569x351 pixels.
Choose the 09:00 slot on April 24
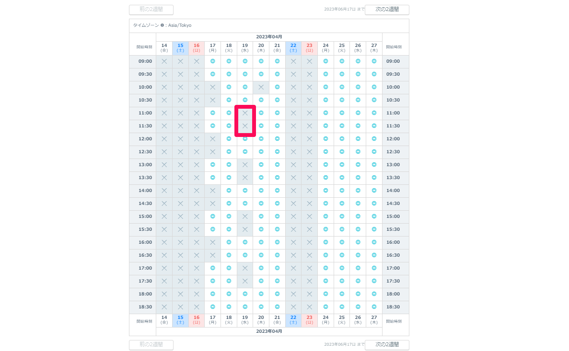(325, 61)
